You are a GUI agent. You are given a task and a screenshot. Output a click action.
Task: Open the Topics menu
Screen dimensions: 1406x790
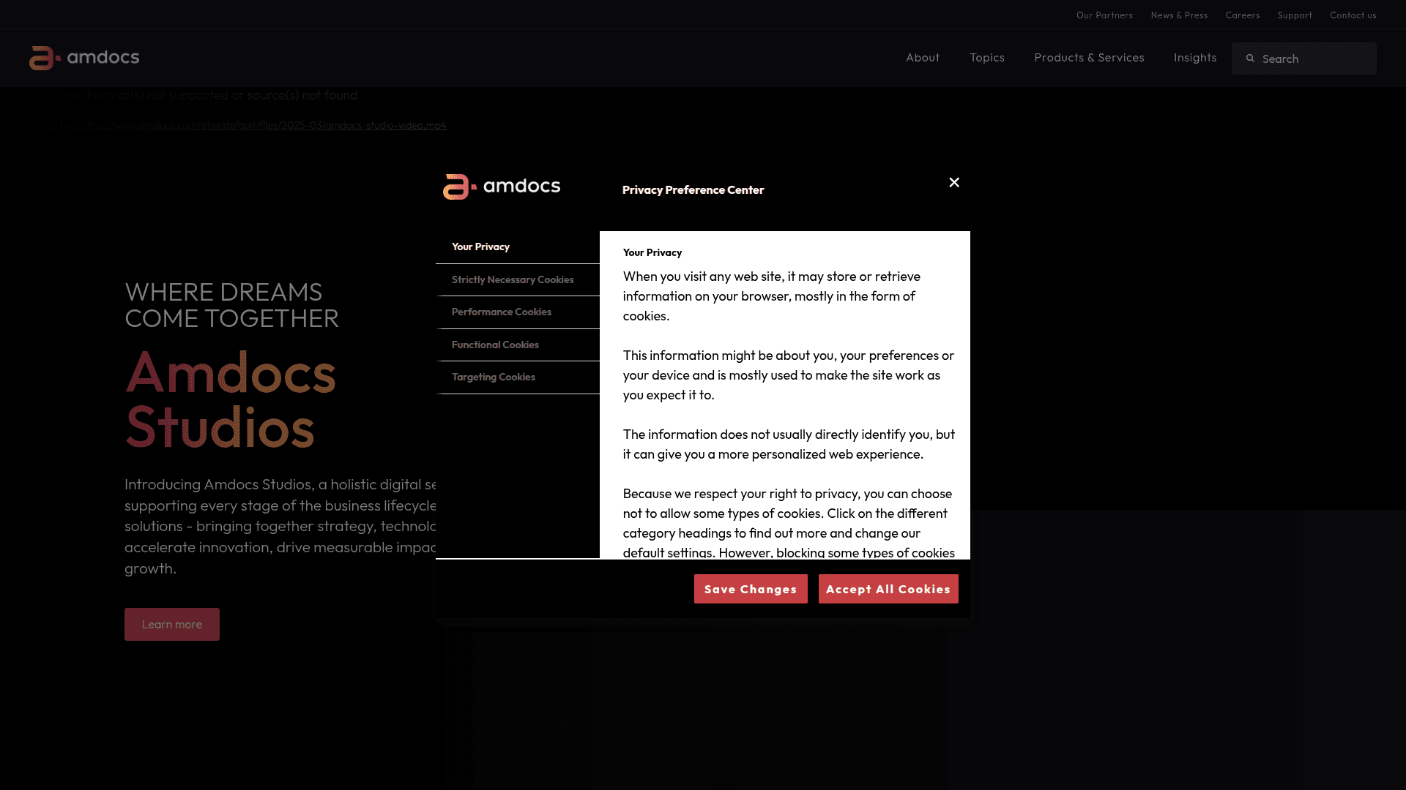pos(986,58)
